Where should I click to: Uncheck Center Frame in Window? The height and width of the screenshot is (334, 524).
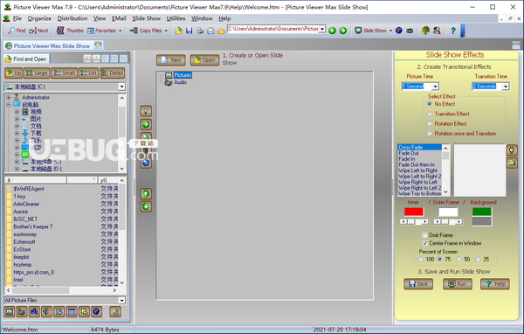pos(424,243)
